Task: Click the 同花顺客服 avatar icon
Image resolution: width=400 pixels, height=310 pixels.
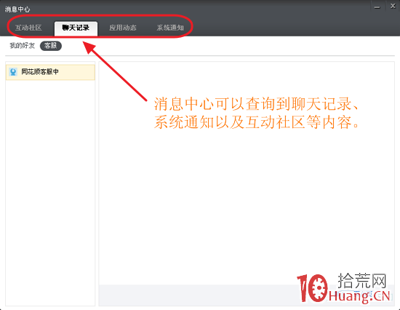Action: (x=13, y=72)
